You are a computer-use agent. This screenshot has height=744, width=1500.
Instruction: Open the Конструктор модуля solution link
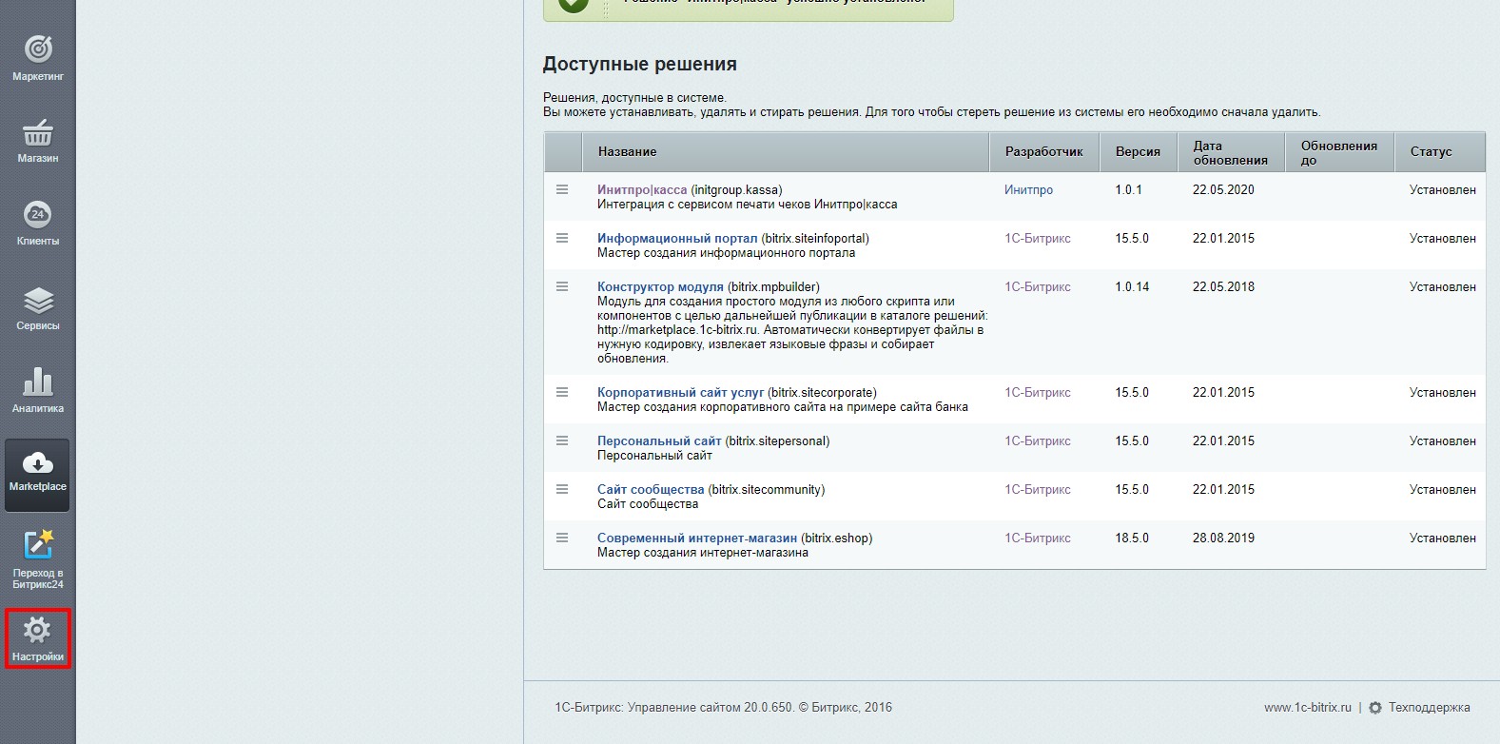pyautogui.click(x=660, y=287)
